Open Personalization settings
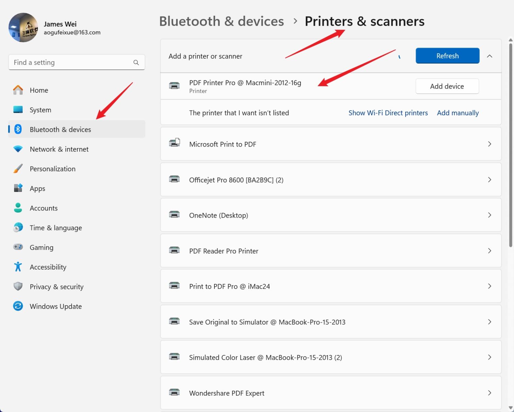 (77, 169)
